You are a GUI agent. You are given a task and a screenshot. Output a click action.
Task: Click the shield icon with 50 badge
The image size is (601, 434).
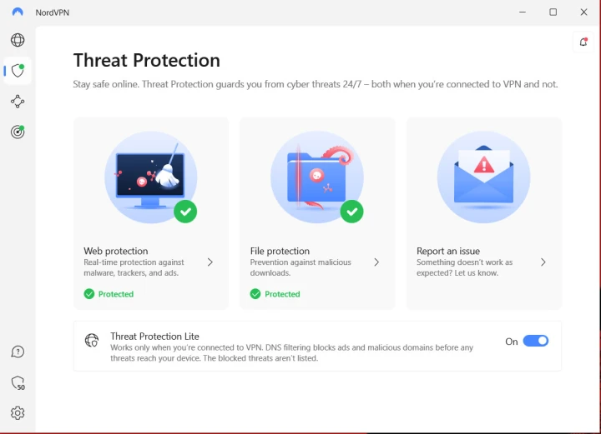[x=18, y=383]
